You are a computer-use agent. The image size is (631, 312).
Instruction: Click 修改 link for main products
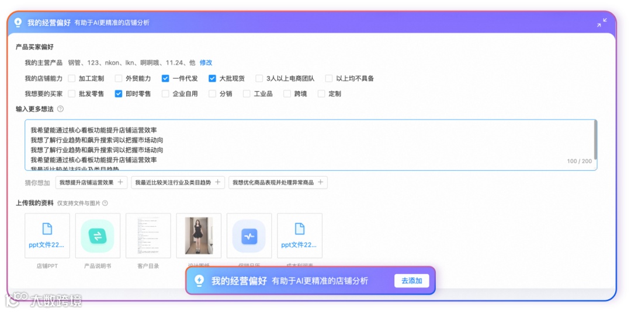tap(206, 62)
